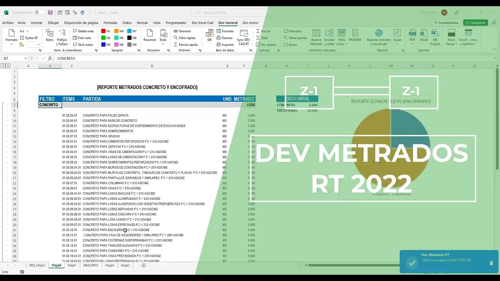Toggle the Autoguardado switch
The width and height of the screenshot is (500, 281).
coord(39,12)
